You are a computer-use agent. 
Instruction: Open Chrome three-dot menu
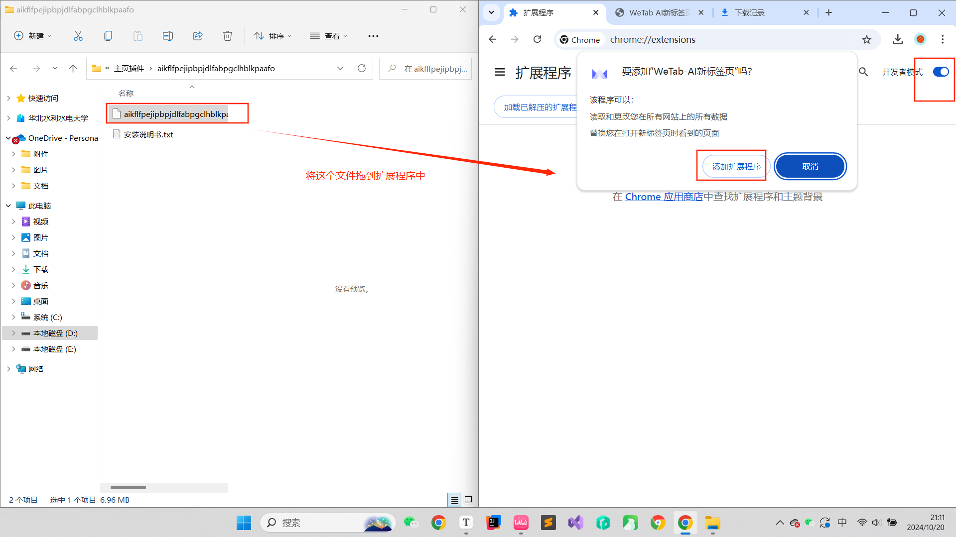pyautogui.click(x=943, y=39)
